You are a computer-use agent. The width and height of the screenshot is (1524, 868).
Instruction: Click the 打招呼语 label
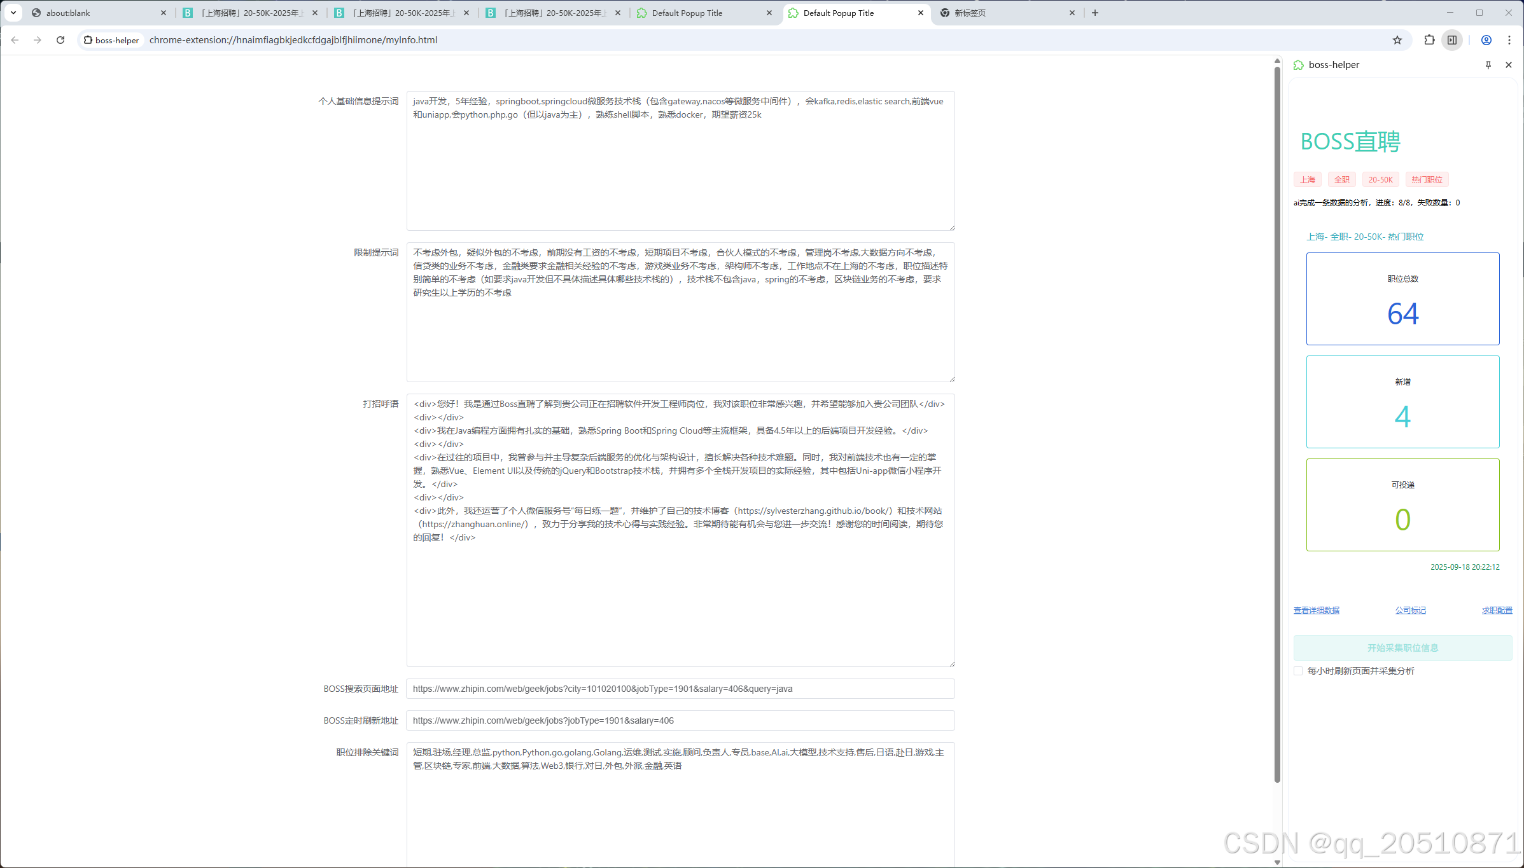381,404
